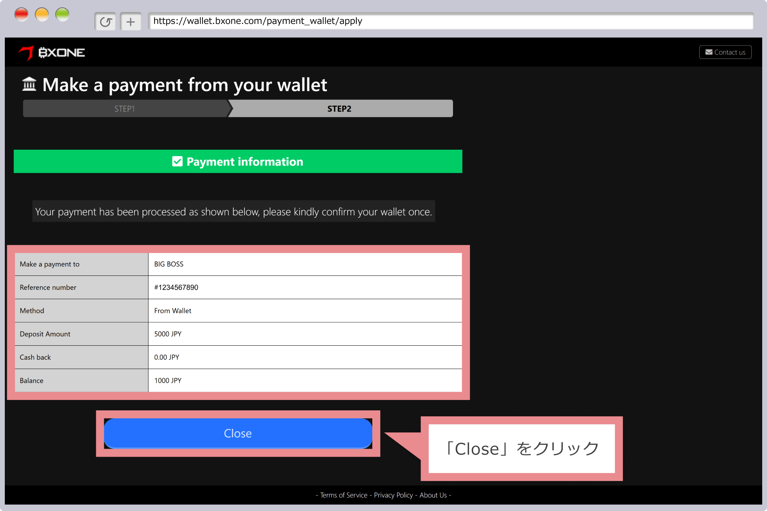Click the Payment information checkmark icon
The width and height of the screenshot is (767, 511).
[x=177, y=161]
